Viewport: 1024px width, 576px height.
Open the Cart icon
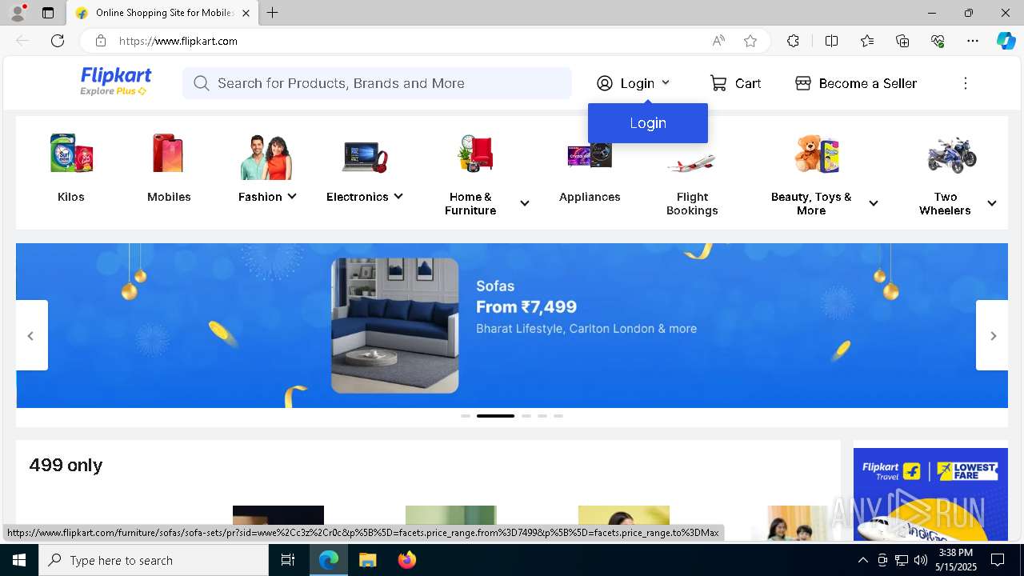click(718, 83)
